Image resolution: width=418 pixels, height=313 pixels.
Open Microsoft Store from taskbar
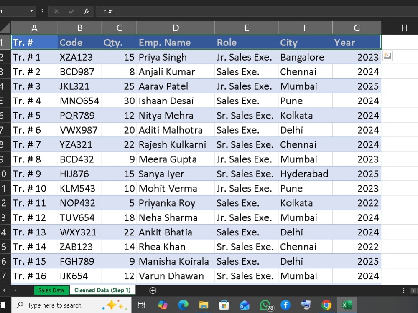pyautogui.click(x=224, y=305)
